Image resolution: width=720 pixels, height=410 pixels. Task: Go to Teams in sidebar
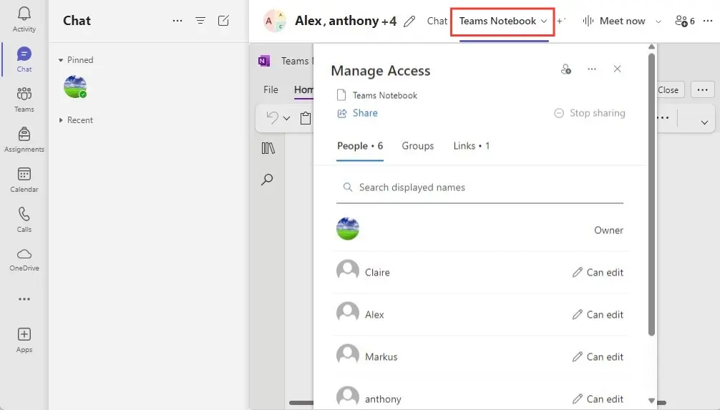24,99
